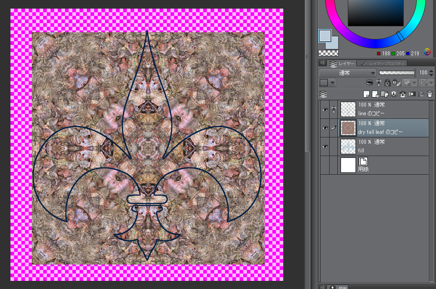
Task: Click the set as reference layer lighthouse icon
Action: tap(378, 83)
